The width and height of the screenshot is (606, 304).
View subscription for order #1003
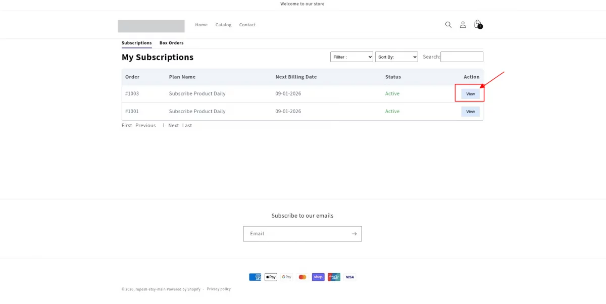(470, 94)
